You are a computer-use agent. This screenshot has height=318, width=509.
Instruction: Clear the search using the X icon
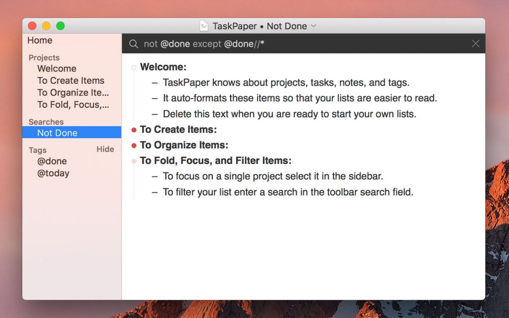pyautogui.click(x=476, y=44)
